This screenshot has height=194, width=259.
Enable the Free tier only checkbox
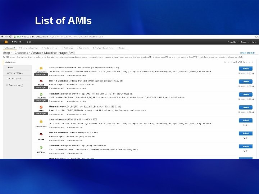[x=7, y=85]
